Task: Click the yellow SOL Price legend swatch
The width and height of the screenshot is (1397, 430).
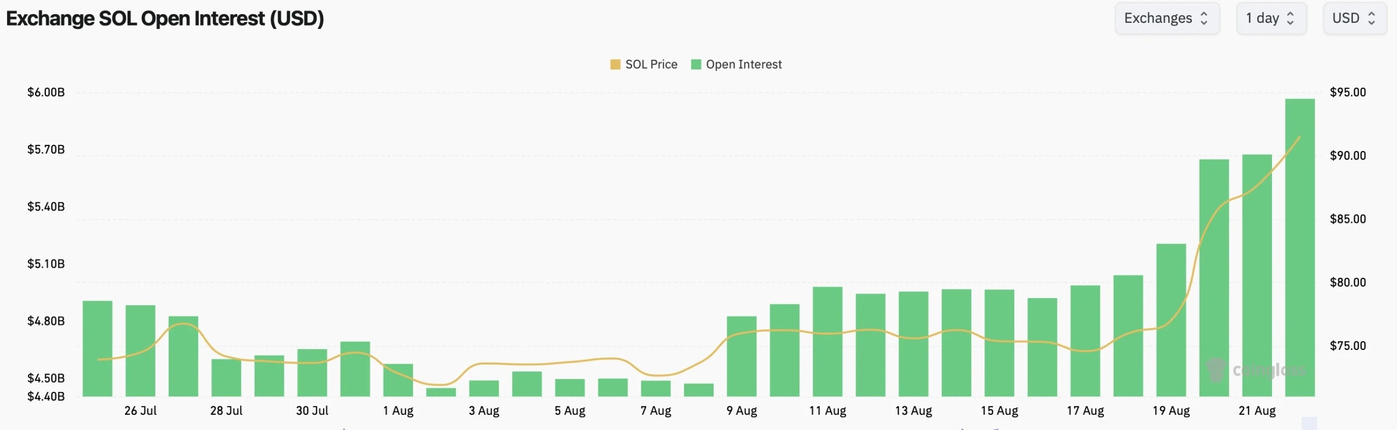Action: (x=615, y=64)
